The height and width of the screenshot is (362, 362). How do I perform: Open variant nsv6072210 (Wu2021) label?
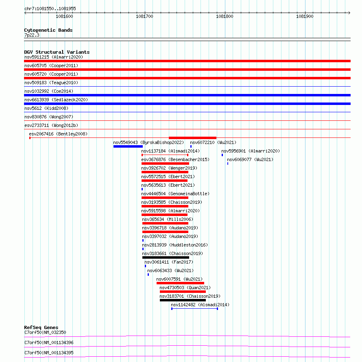click(213, 142)
